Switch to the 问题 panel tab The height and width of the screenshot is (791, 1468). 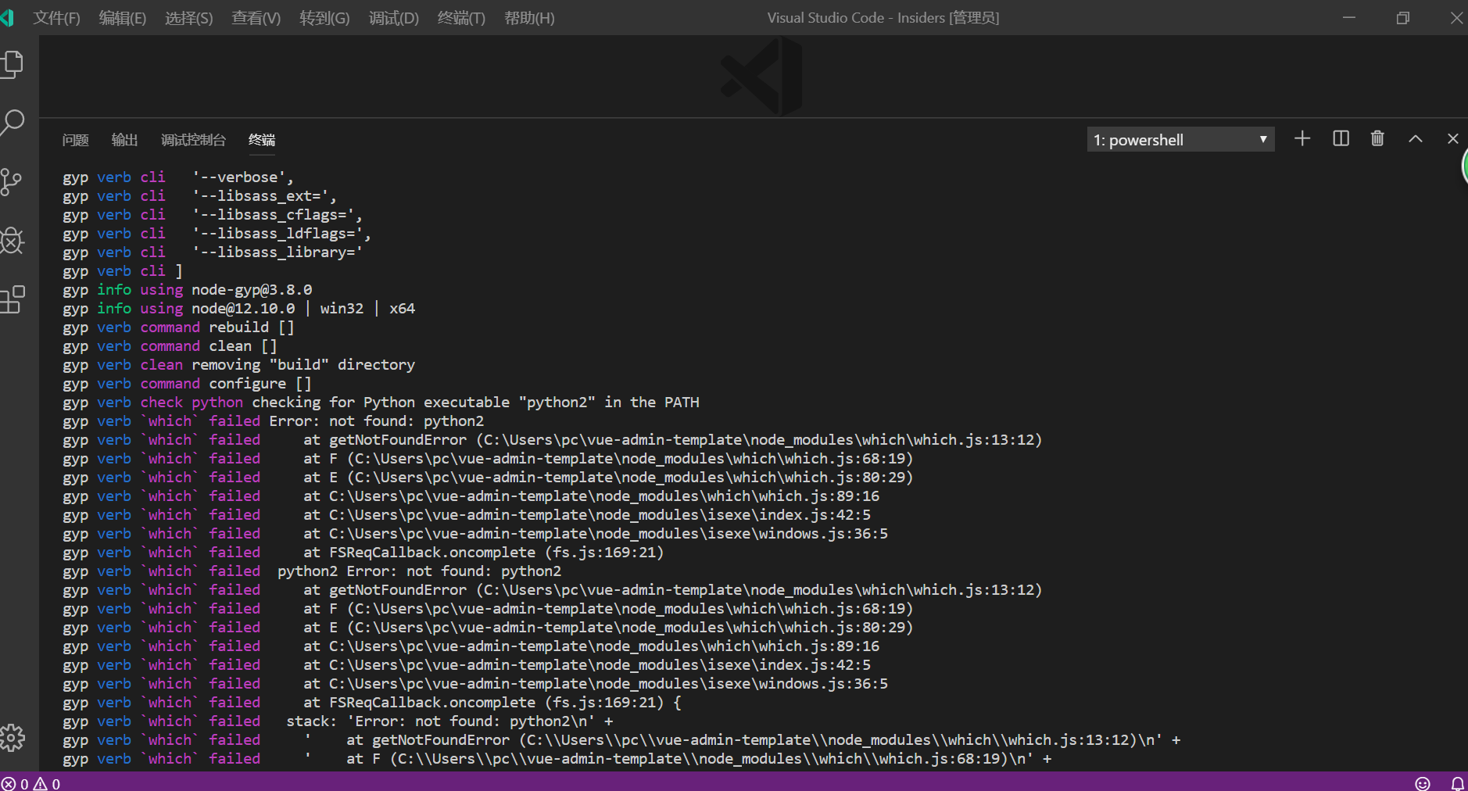click(75, 140)
